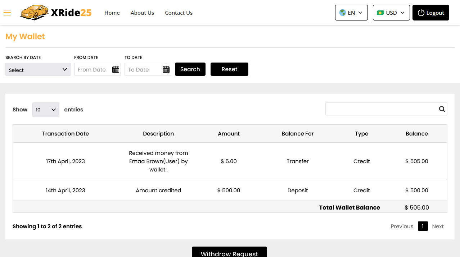Reset the date filters
This screenshot has height=257, width=460.
click(x=229, y=69)
